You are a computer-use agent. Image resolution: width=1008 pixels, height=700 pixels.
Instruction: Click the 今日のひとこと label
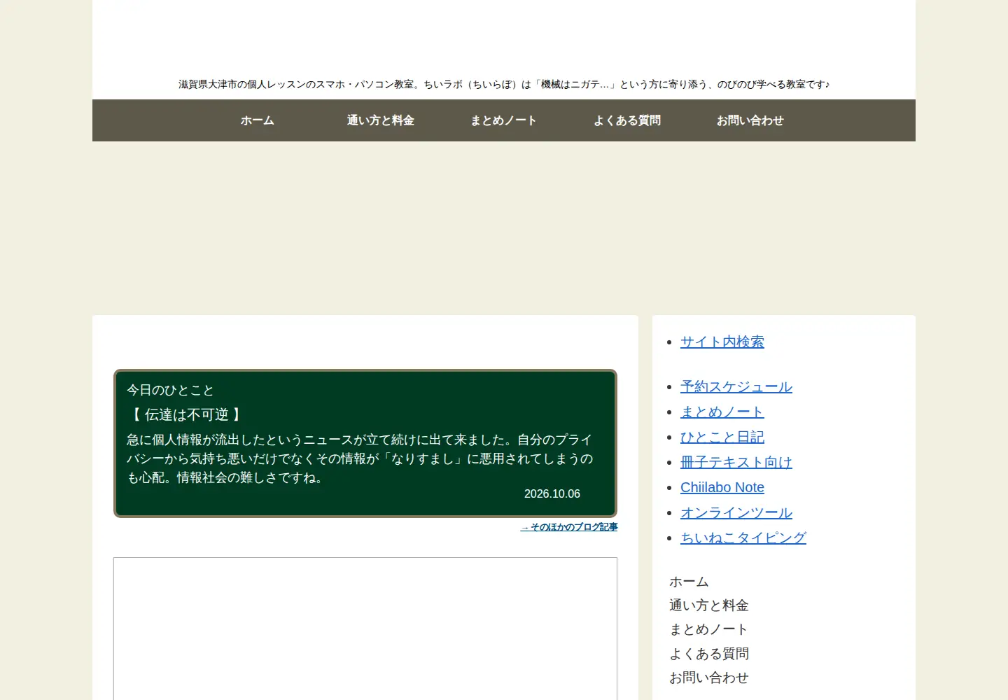(x=170, y=390)
